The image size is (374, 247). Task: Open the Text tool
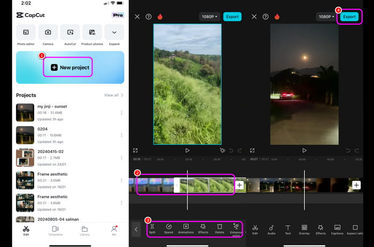tap(288, 229)
